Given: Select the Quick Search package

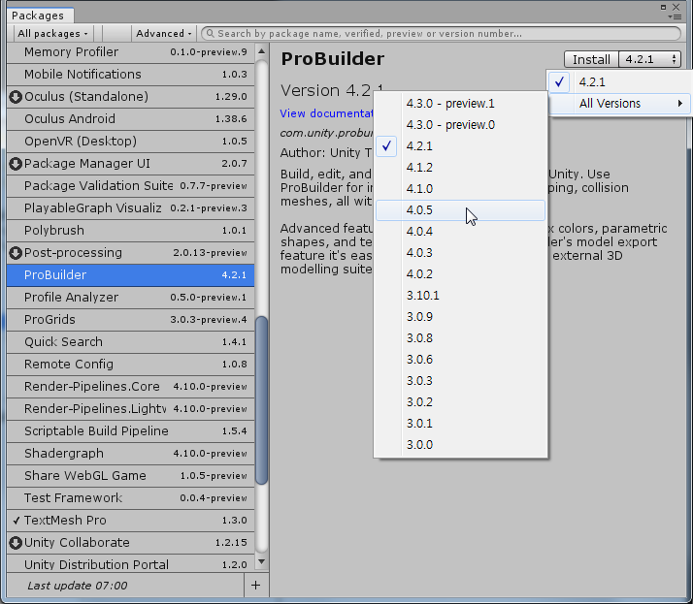Looking at the screenshot, I should coord(130,341).
